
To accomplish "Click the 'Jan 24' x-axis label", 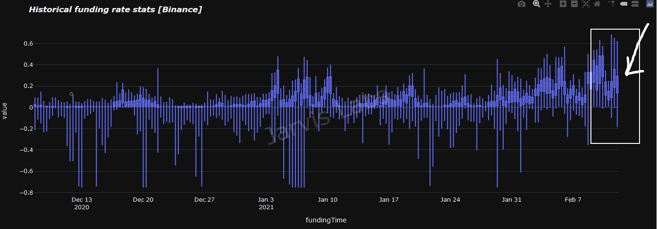I will pos(450,200).
